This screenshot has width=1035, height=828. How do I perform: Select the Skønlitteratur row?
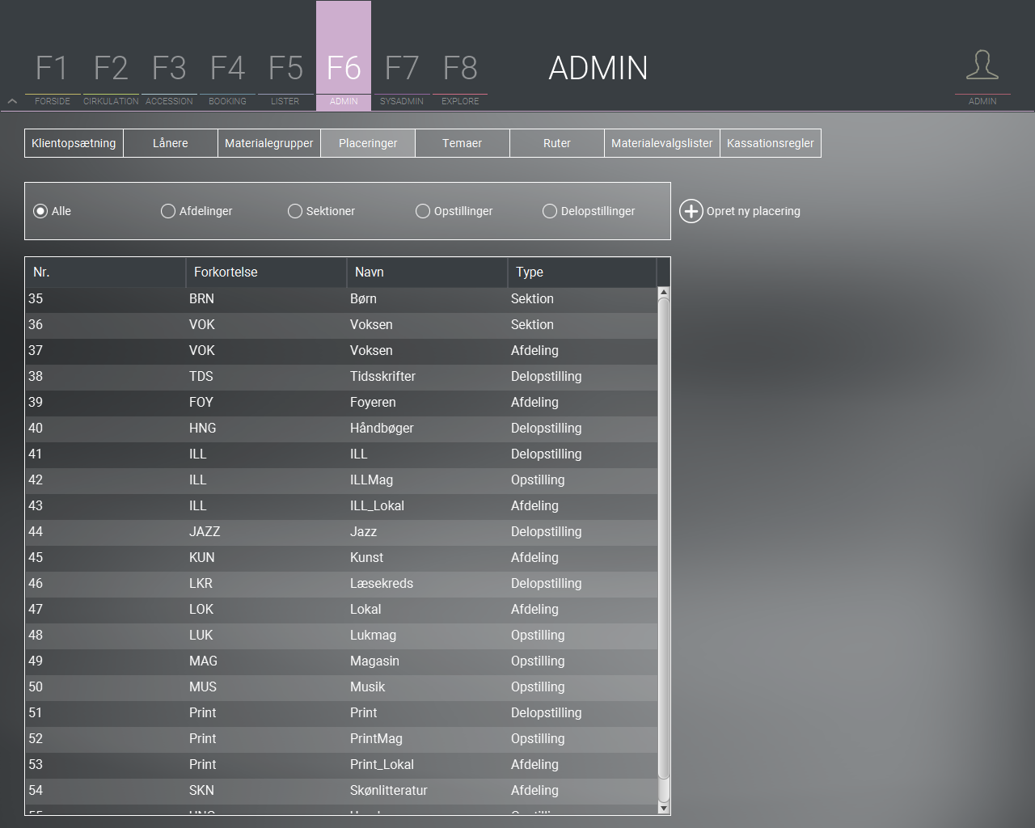click(341, 790)
